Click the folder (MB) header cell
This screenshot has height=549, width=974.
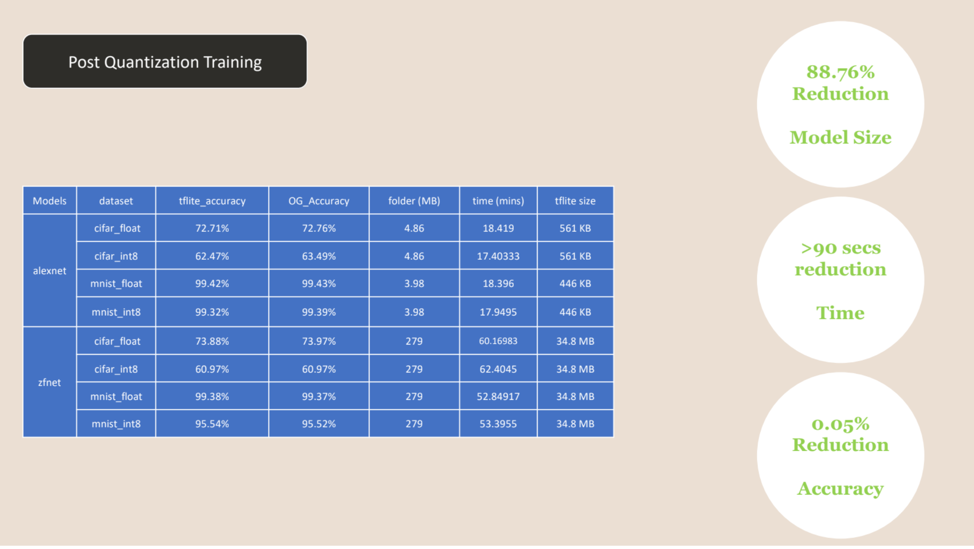point(414,201)
